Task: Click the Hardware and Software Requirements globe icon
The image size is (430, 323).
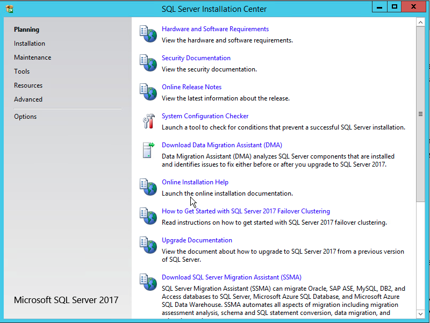Action: pyautogui.click(x=148, y=34)
